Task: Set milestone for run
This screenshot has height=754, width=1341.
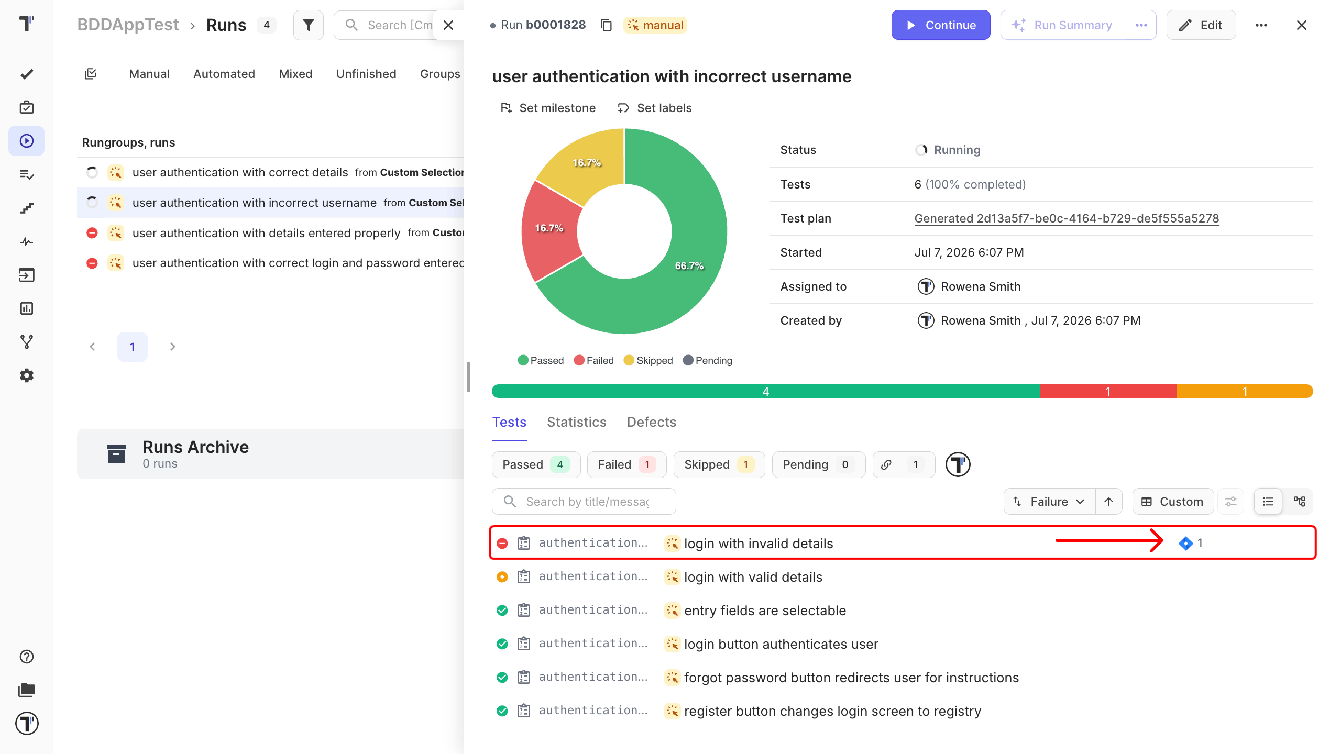Action: 548,108
